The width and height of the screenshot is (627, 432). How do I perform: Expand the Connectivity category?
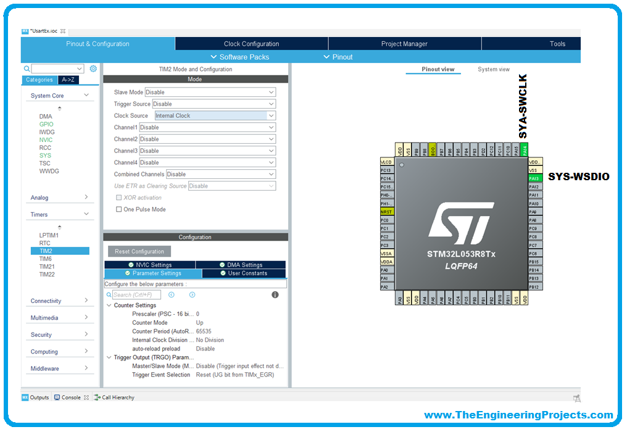click(x=60, y=301)
